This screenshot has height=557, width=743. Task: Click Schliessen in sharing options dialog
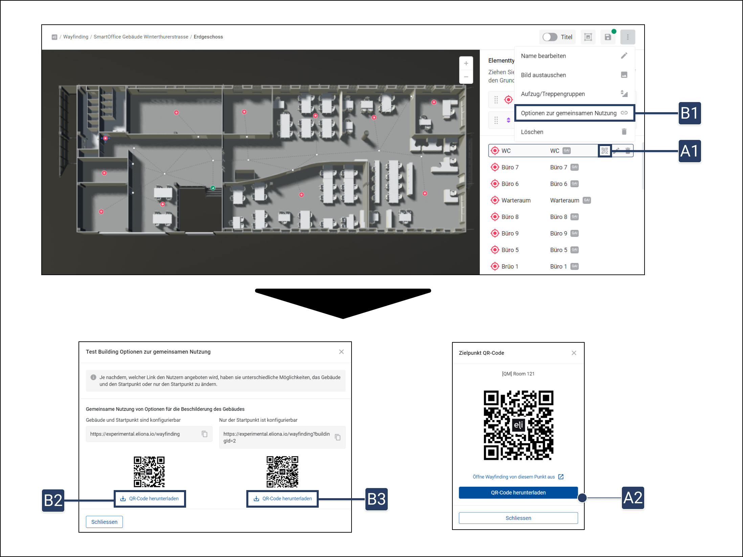104,522
